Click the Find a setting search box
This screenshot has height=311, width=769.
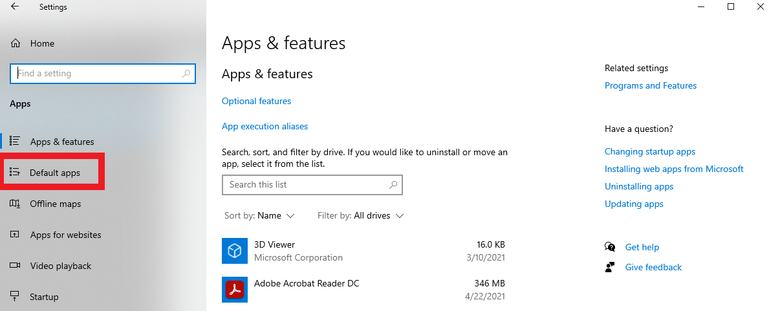97,74
